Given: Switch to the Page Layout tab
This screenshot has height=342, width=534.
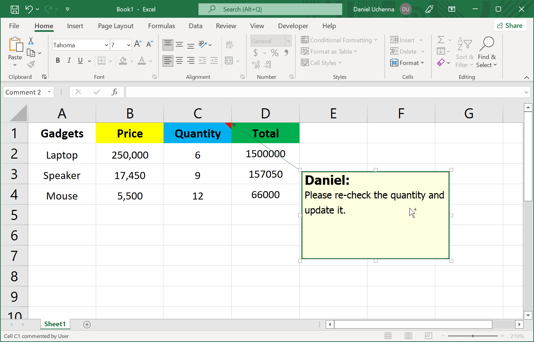Looking at the screenshot, I should point(116,26).
